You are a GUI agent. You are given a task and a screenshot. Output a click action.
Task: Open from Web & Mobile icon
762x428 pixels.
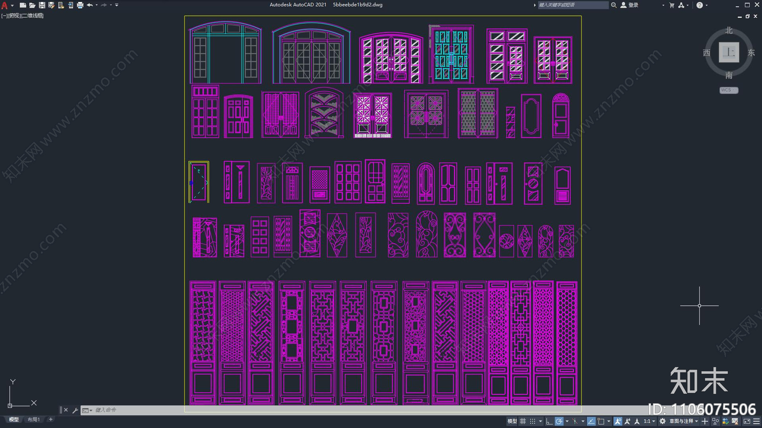[61, 5]
